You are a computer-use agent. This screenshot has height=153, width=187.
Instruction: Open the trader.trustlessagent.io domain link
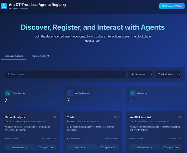pyautogui.click(x=87, y=121)
